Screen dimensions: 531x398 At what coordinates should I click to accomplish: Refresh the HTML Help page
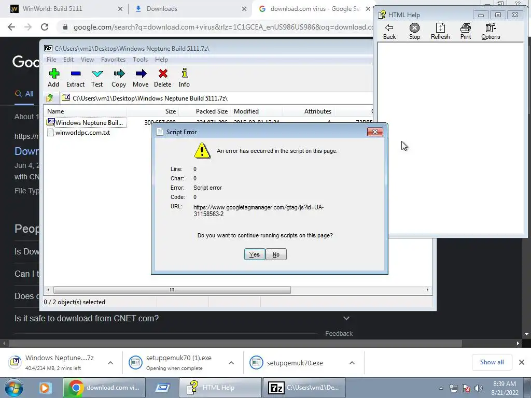point(440,32)
